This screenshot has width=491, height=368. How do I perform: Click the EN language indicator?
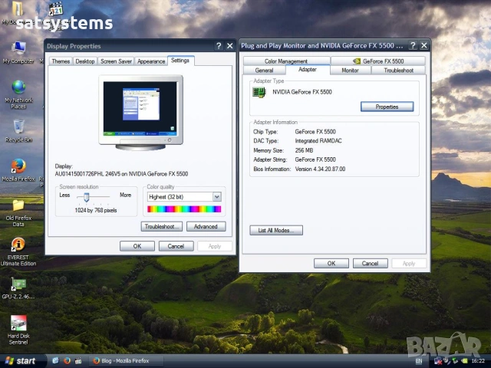point(419,361)
